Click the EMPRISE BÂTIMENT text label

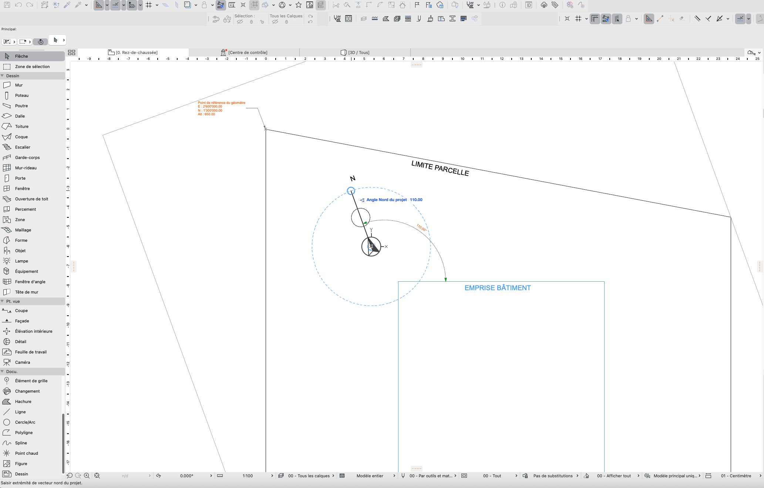tap(498, 288)
